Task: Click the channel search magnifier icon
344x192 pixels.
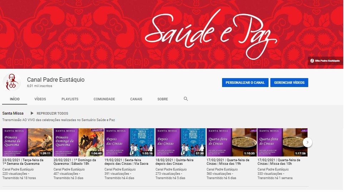Action: tap(186, 99)
